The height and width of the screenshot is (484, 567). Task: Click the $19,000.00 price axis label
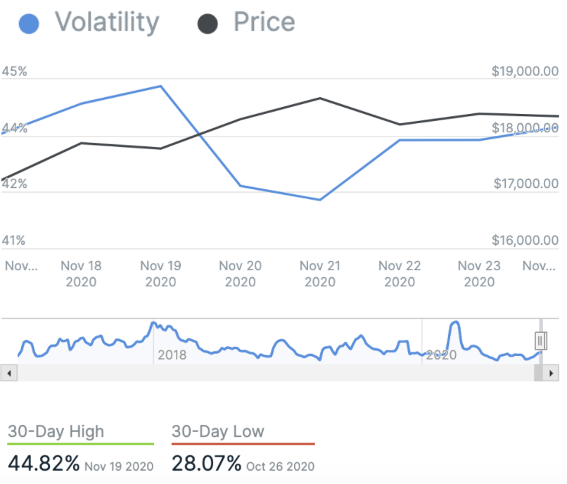click(525, 72)
